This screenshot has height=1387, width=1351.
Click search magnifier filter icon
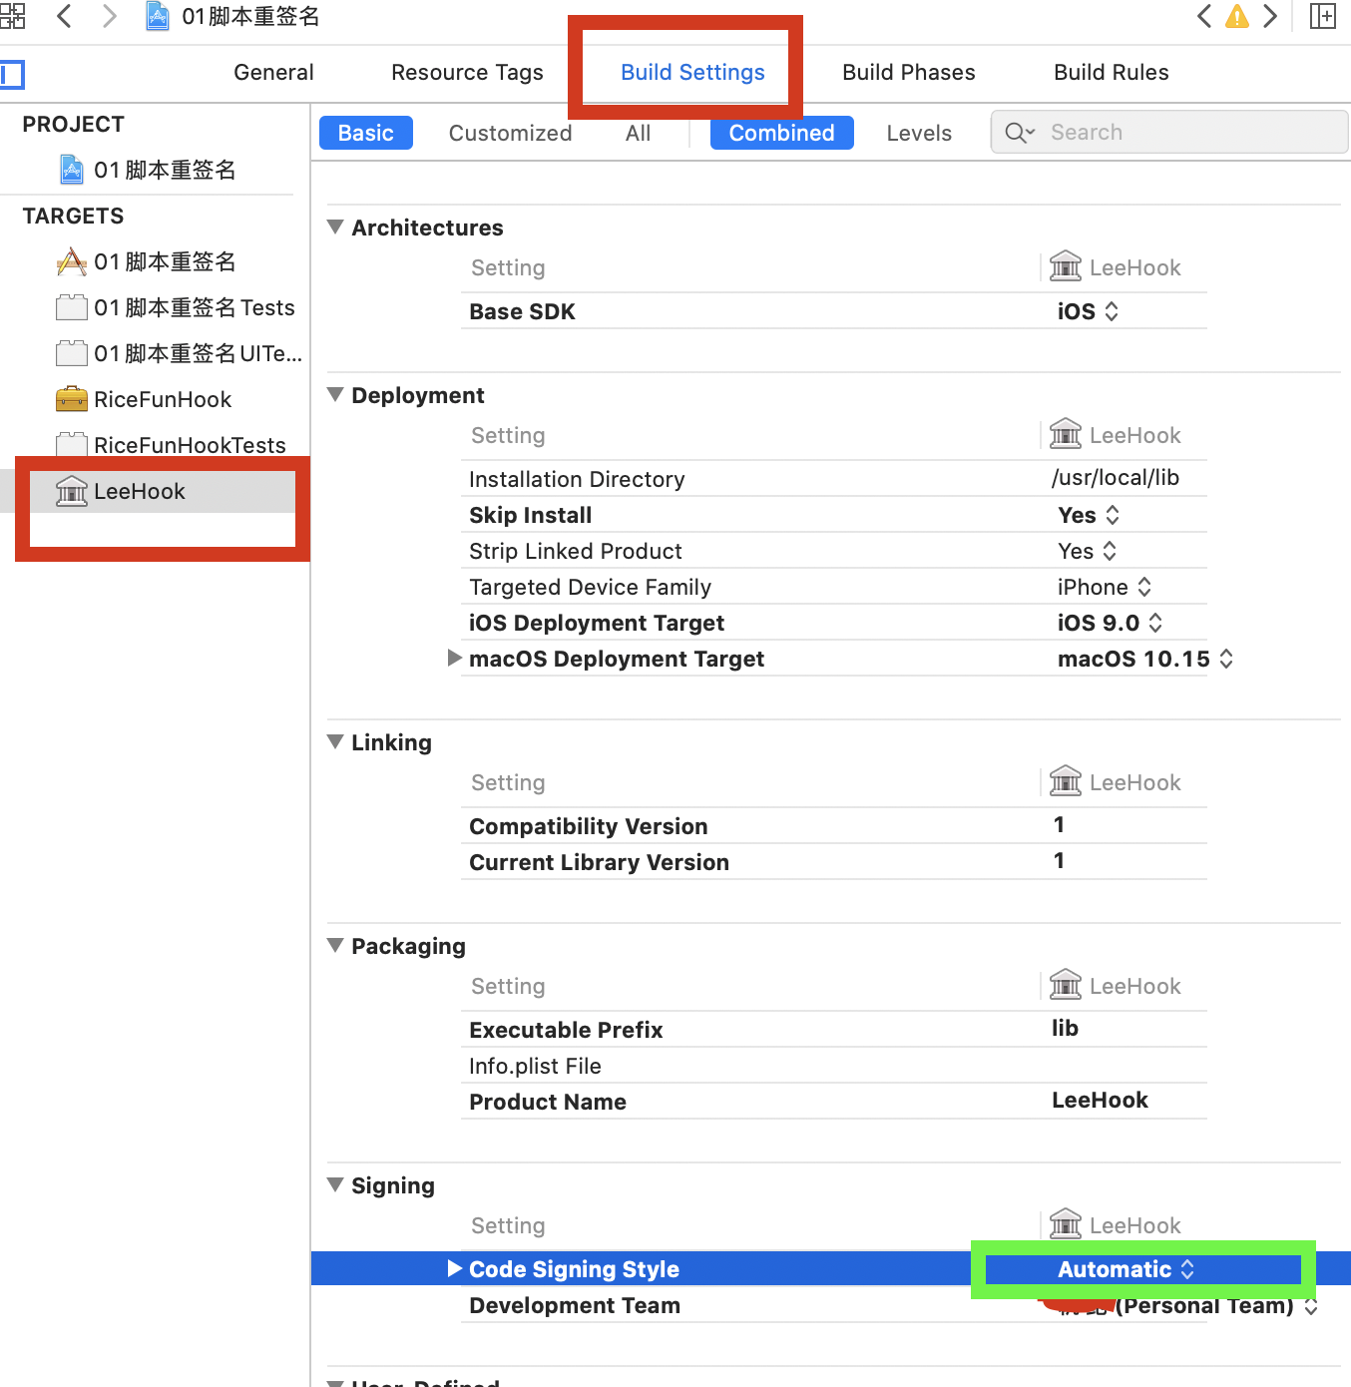pos(1019,133)
